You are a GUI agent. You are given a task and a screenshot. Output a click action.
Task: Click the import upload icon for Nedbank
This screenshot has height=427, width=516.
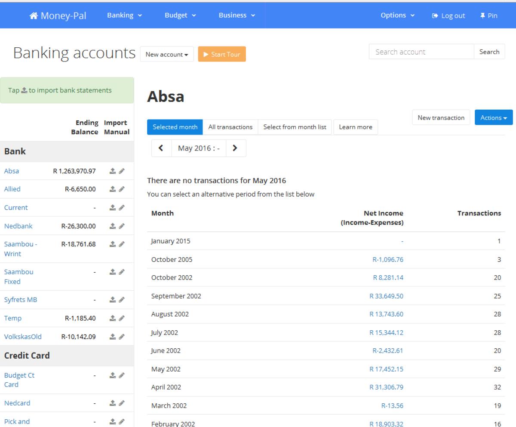(x=112, y=226)
